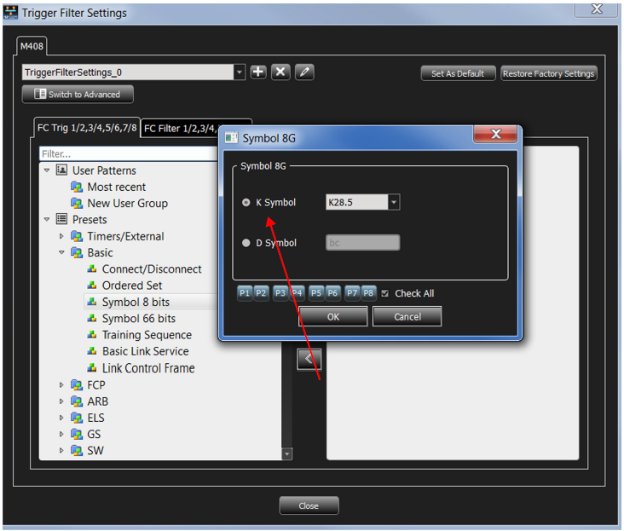The image size is (624, 531).
Task: Click the delete settings X icon
Action: [x=280, y=72]
